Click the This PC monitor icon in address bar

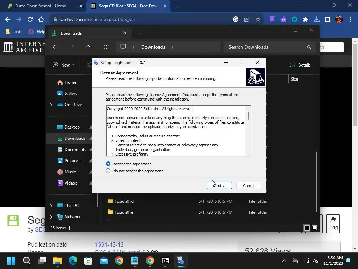tap(123, 47)
